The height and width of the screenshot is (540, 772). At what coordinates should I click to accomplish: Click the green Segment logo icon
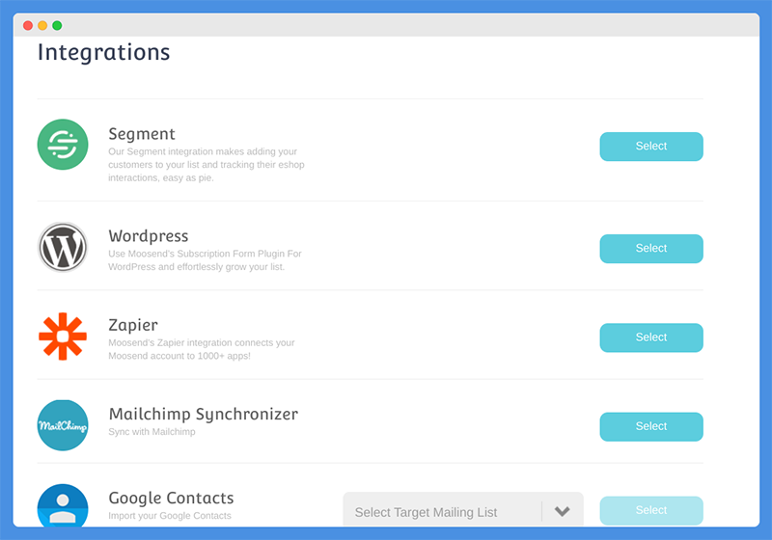[63, 145]
